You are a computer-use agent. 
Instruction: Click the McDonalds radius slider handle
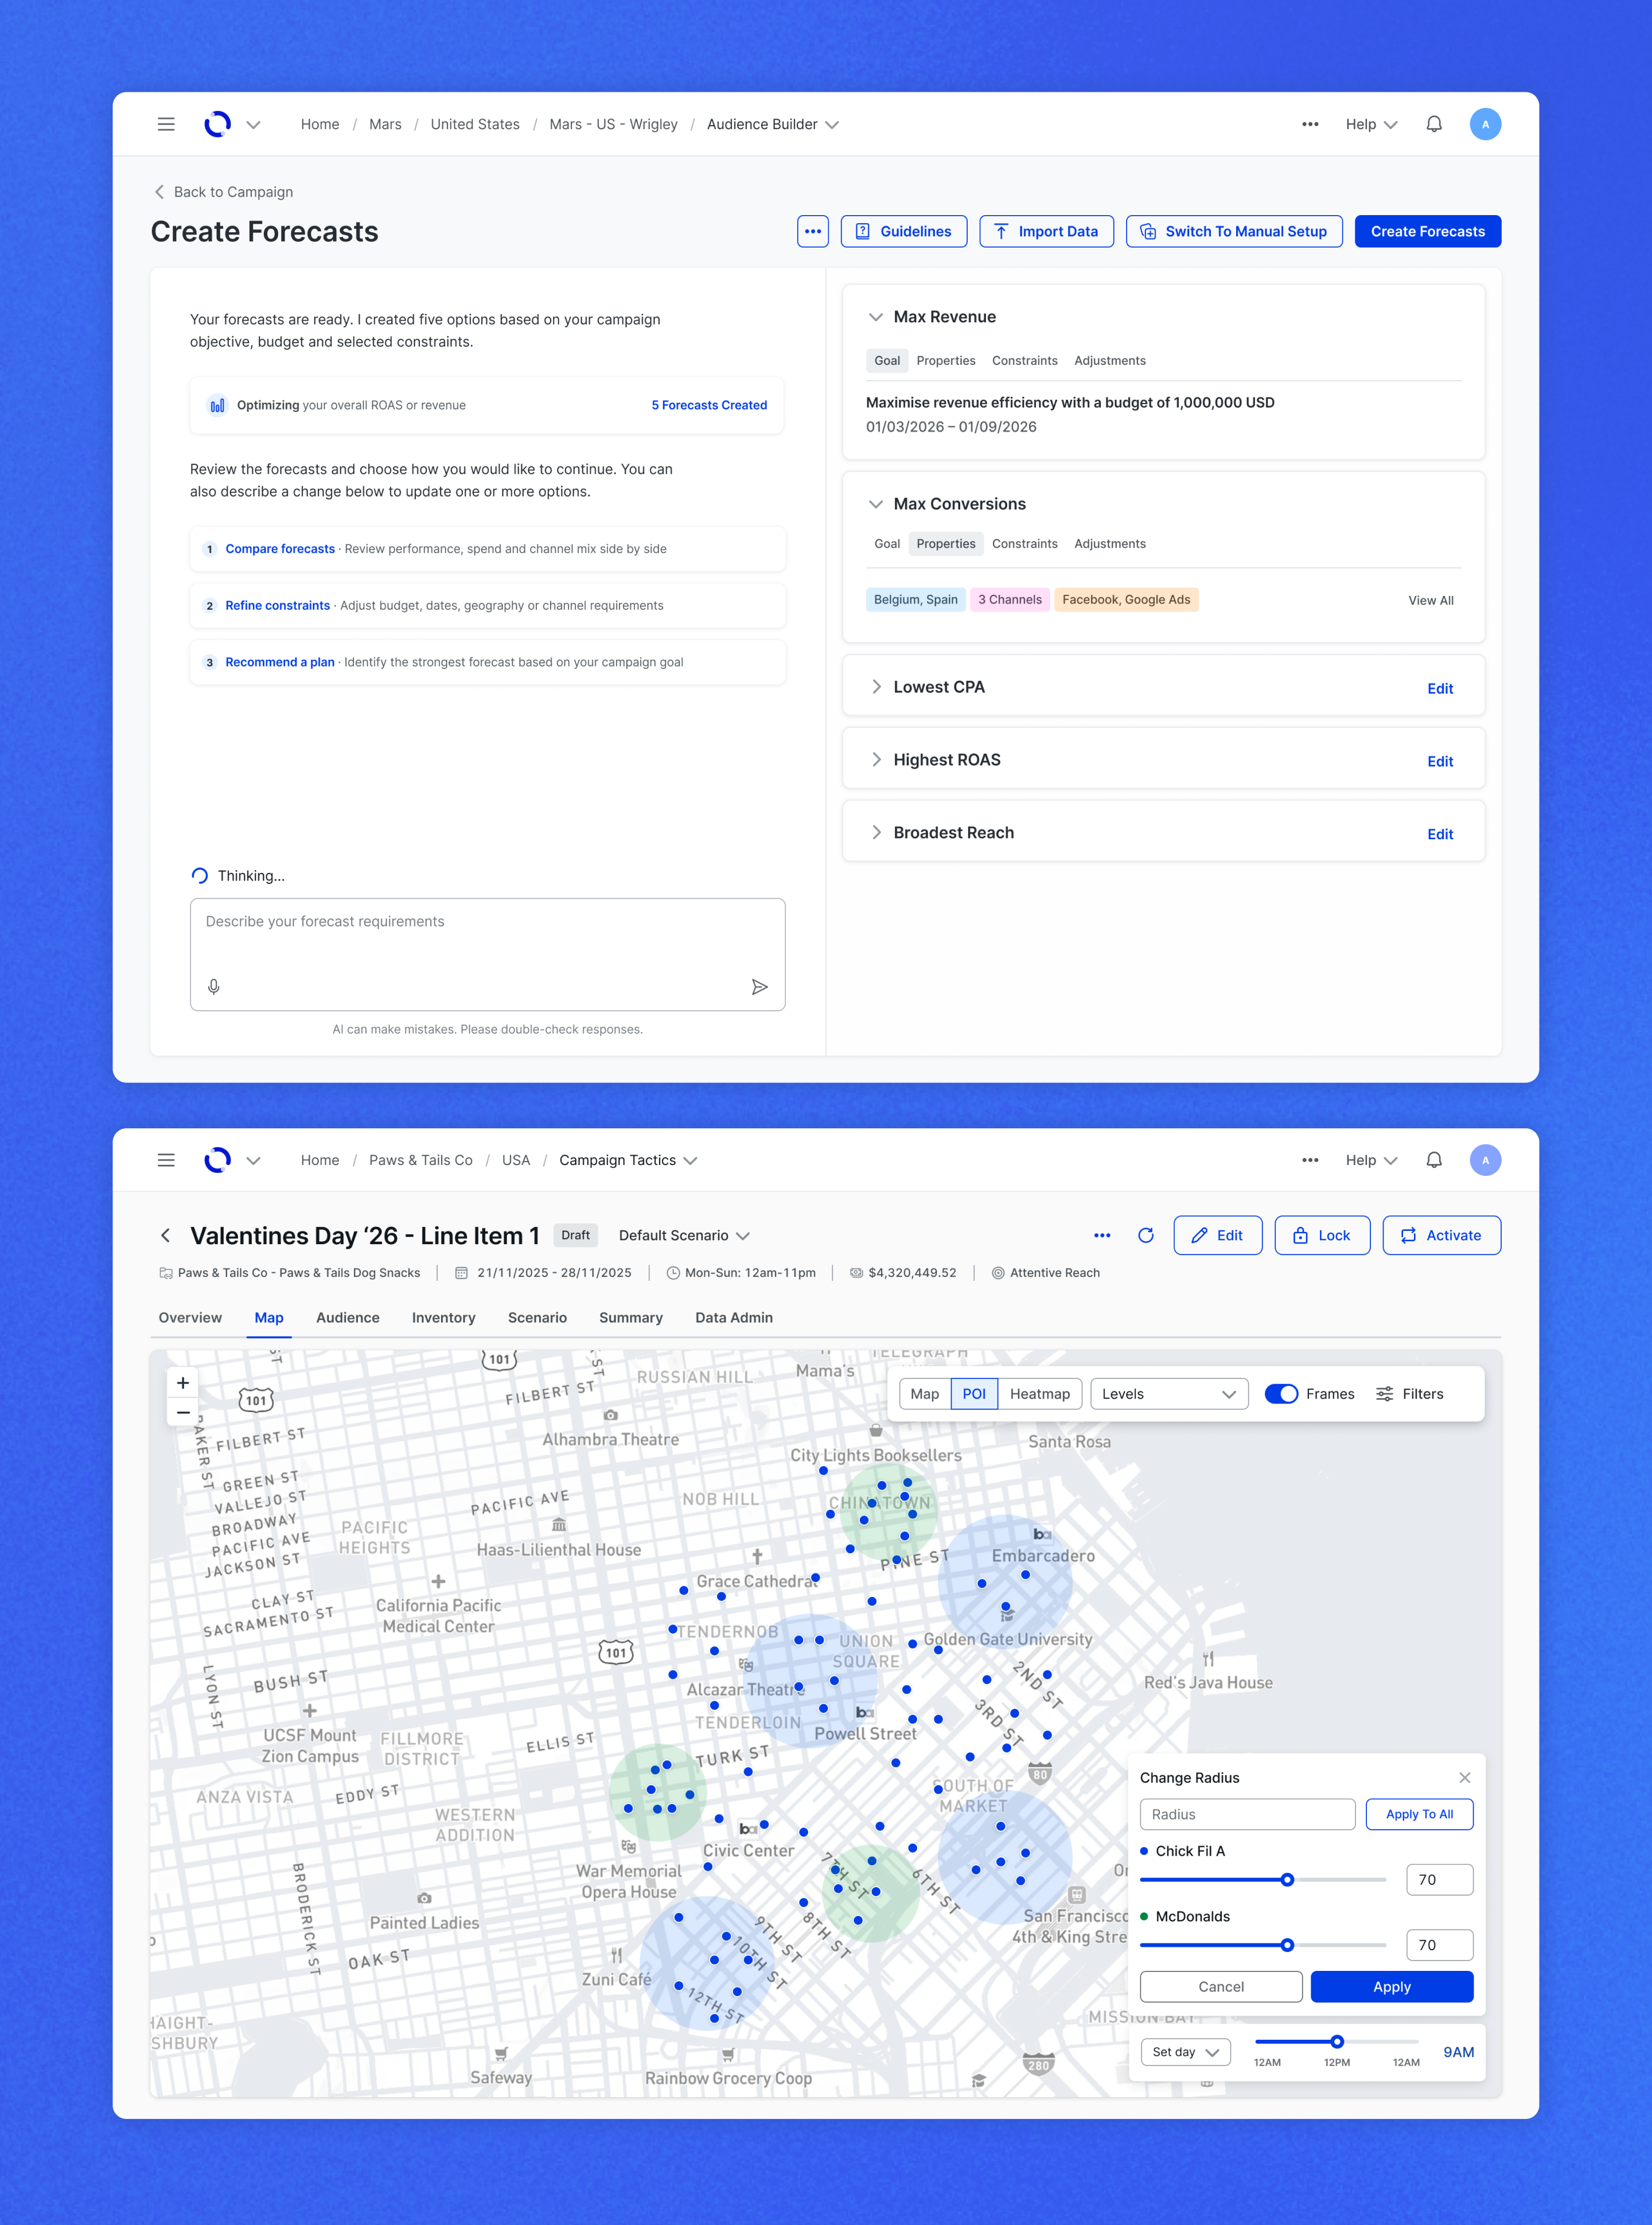1287,1945
